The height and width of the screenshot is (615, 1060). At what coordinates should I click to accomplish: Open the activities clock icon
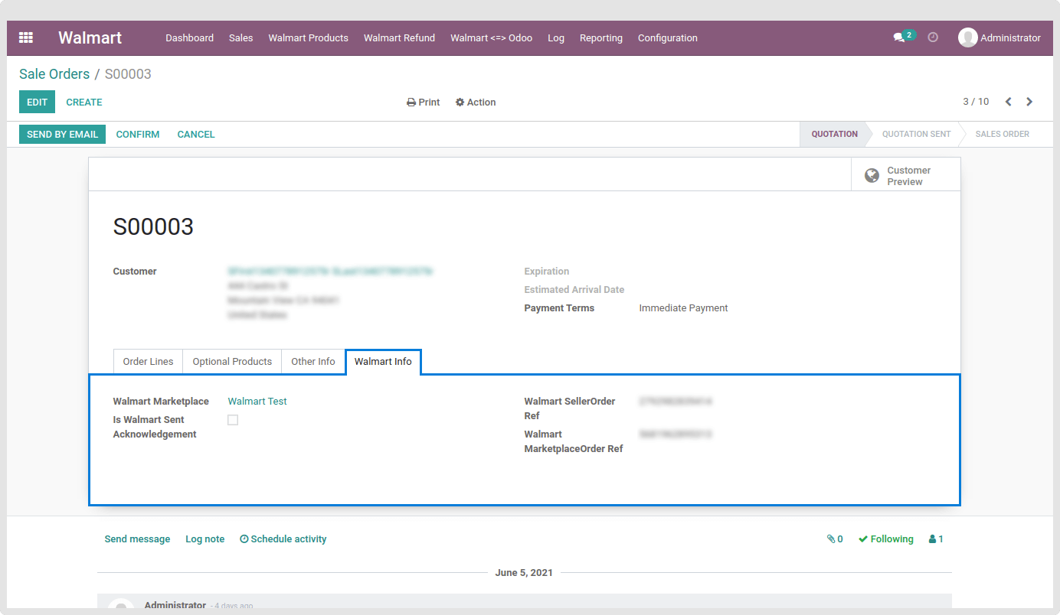(x=933, y=37)
